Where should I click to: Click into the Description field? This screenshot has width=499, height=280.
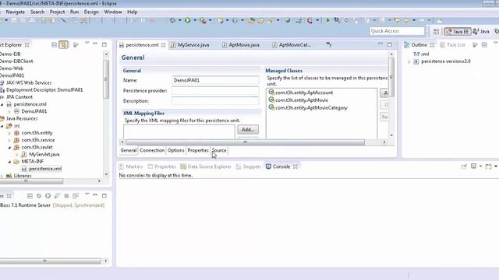coord(215,101)
